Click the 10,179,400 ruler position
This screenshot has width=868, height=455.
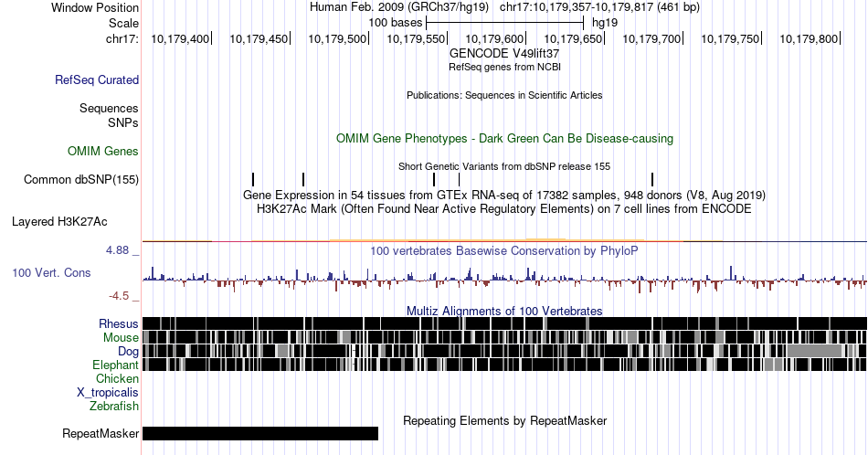180,38
